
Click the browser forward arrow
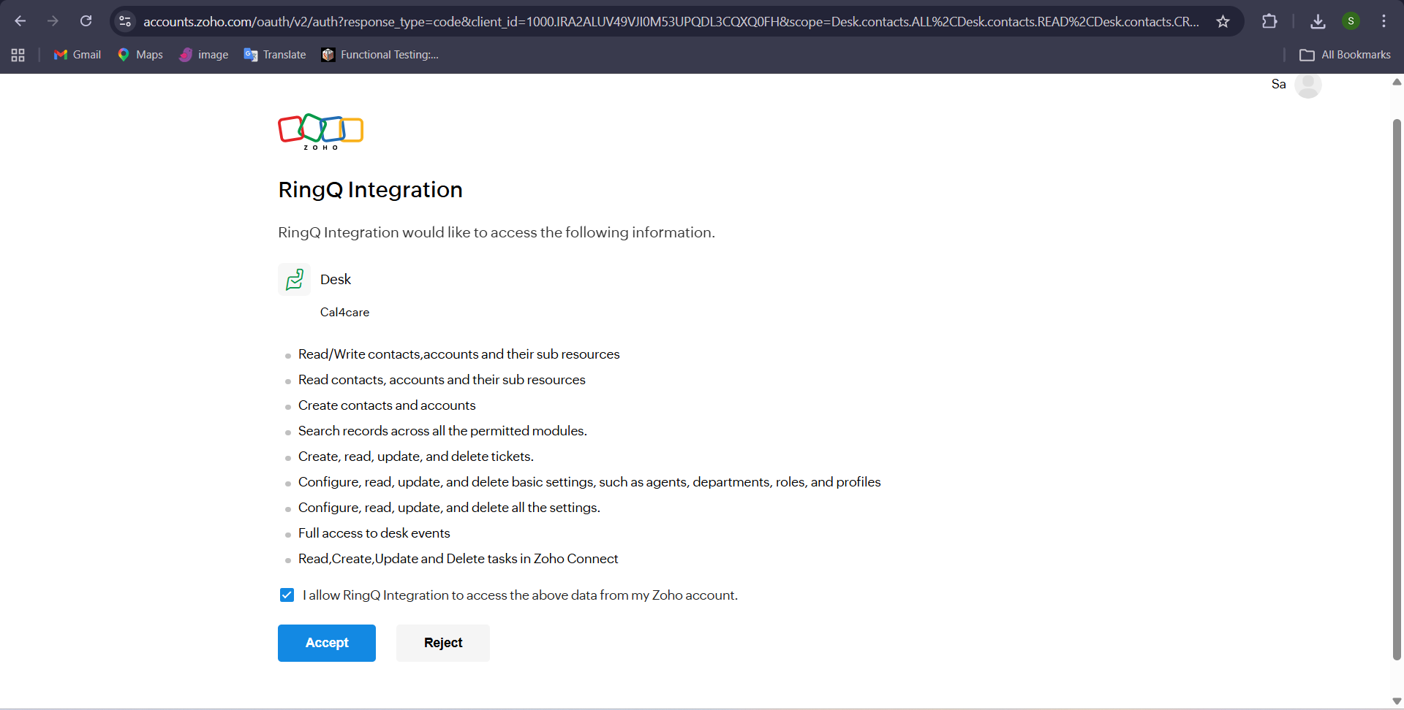tap(53, 21)
